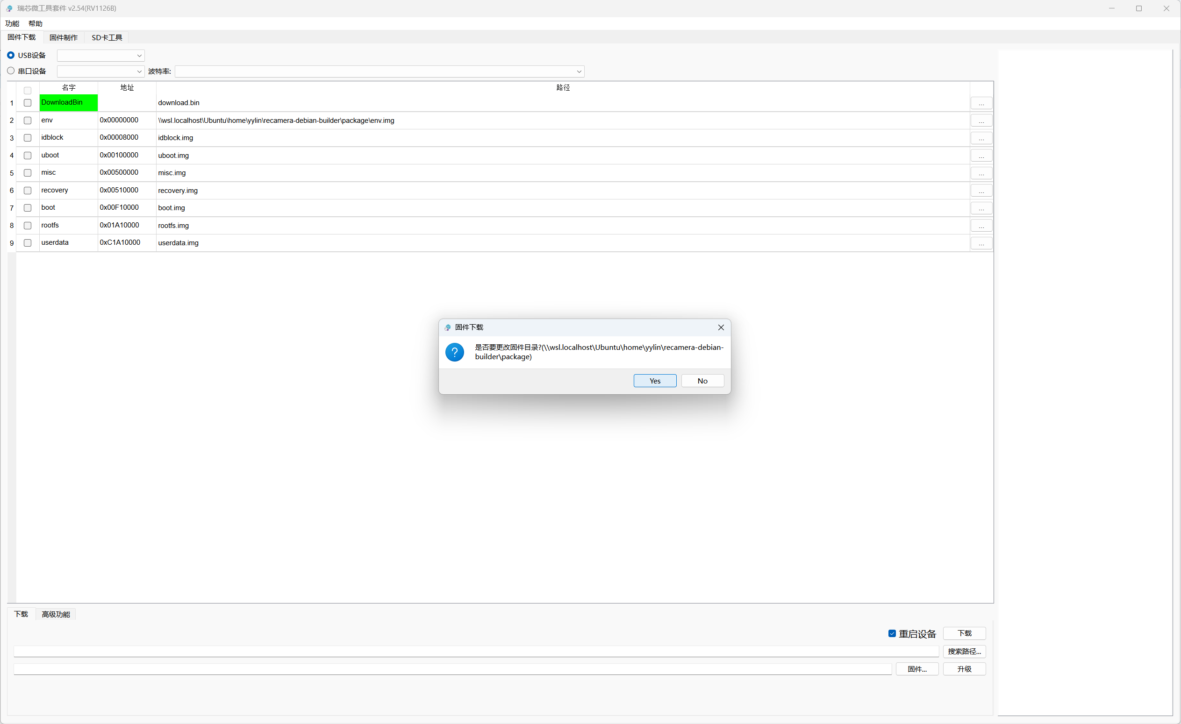Viewport: 1181px width, 724px height.
Task: Click the app icon in title bar
Action: 9,8
